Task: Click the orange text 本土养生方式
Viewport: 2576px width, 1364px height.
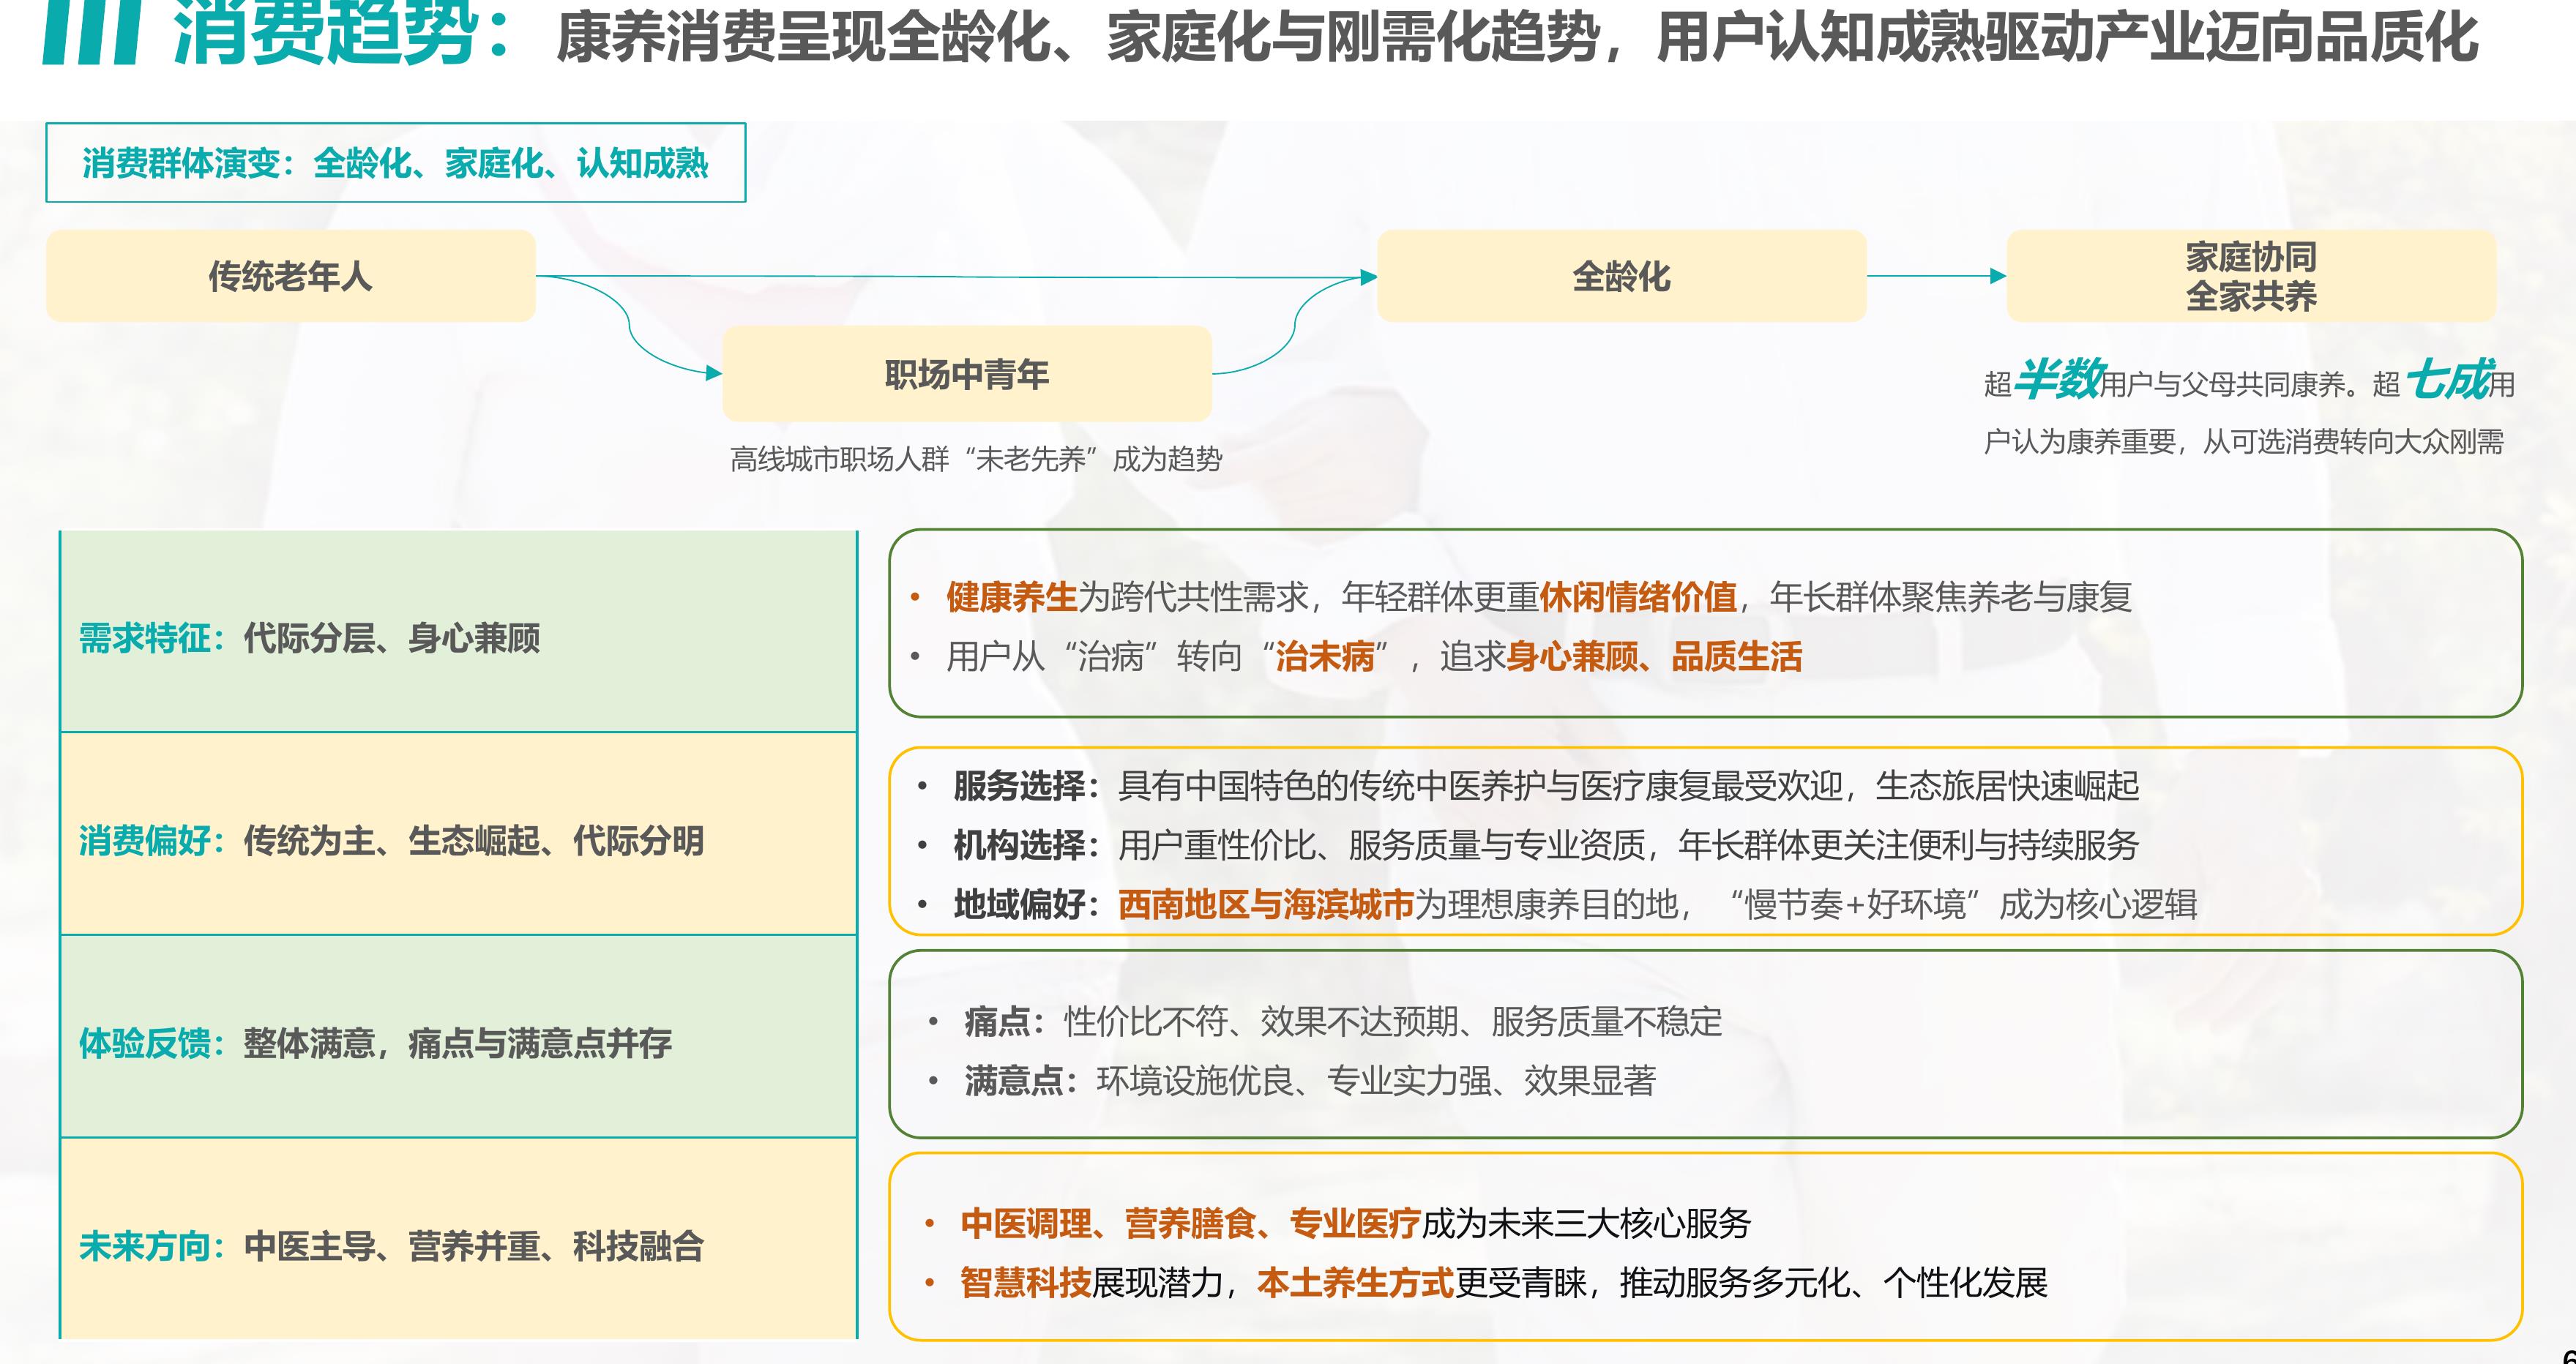Action: pos(1355,1282)
